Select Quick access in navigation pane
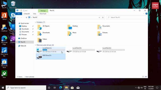Screen dimensions: 161x90 coord(25,23)
